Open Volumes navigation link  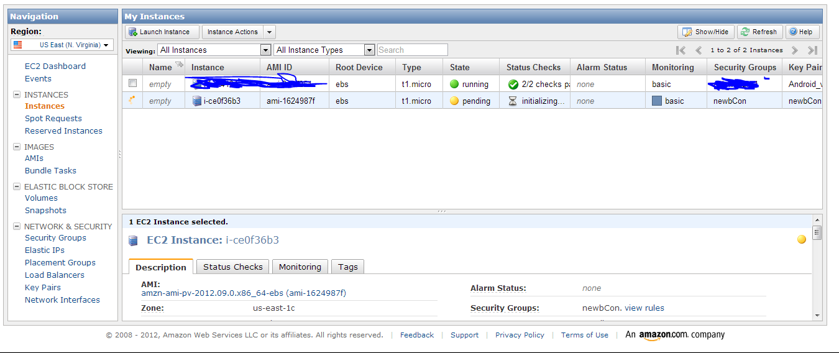coord(41,198)
